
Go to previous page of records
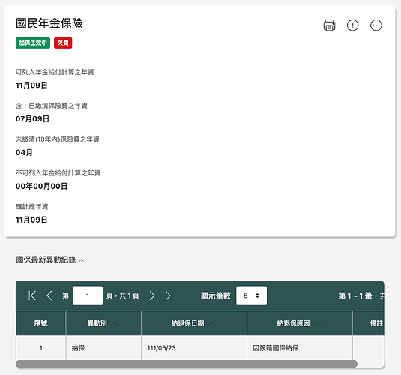49,295
